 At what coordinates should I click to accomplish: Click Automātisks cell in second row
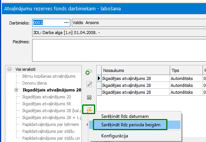coord(186,85)
